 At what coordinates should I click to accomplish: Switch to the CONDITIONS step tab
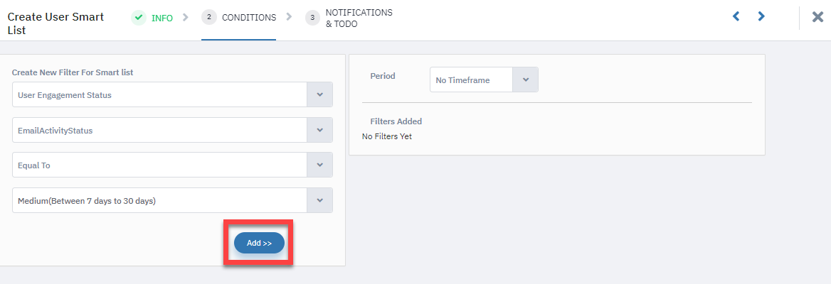coord(249,18)
